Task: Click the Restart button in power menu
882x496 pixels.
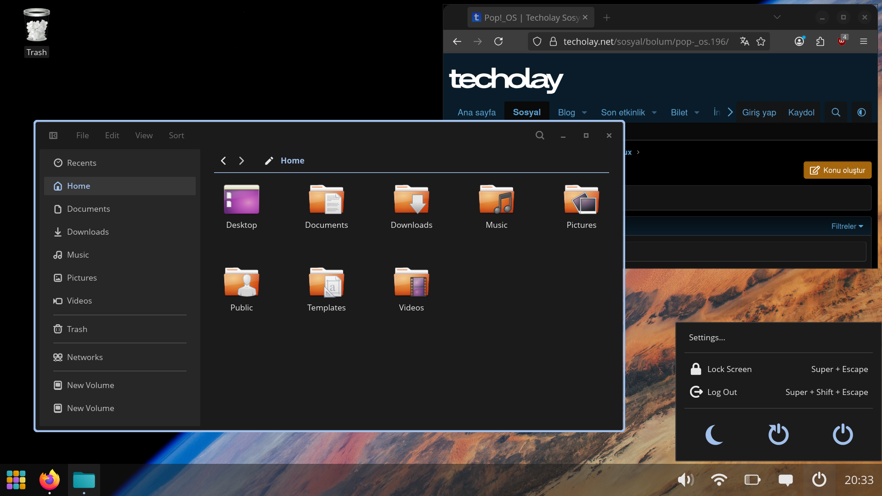Action: [x=779, y=434]
